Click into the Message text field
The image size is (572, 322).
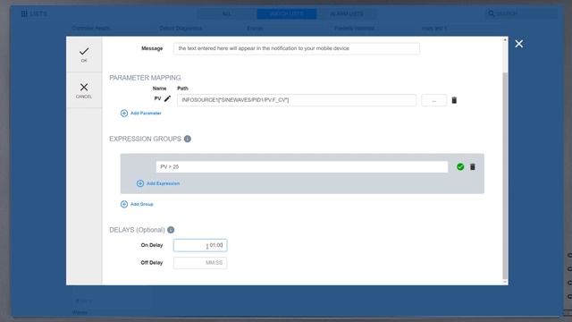(297, 48)
